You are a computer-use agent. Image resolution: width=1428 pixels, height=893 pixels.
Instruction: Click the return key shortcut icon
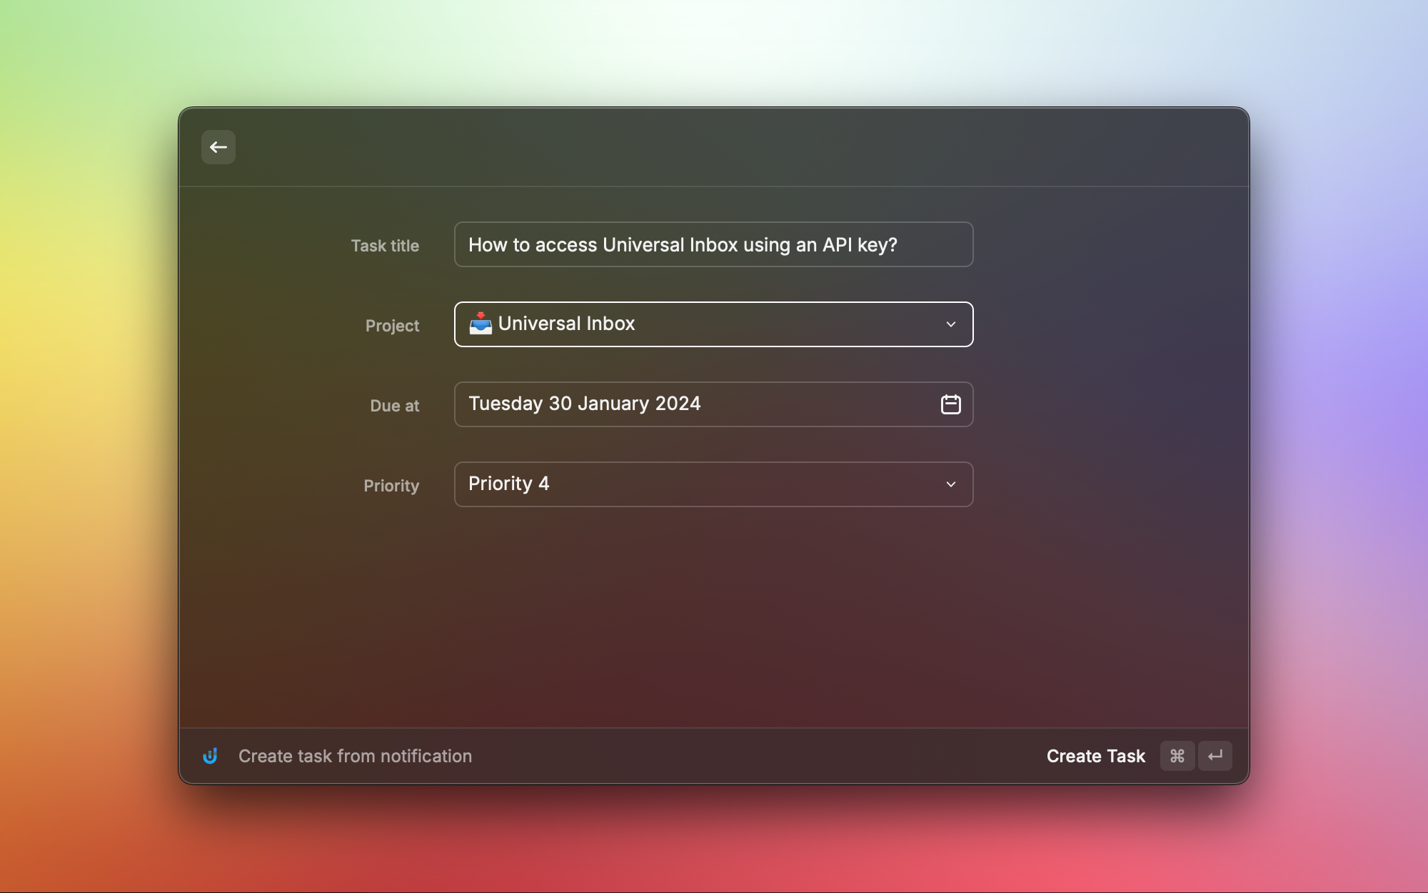click(x=1215, y=756)
